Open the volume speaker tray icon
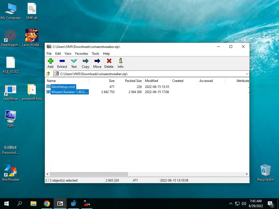 pyautogui.click(x=244, y=204)
